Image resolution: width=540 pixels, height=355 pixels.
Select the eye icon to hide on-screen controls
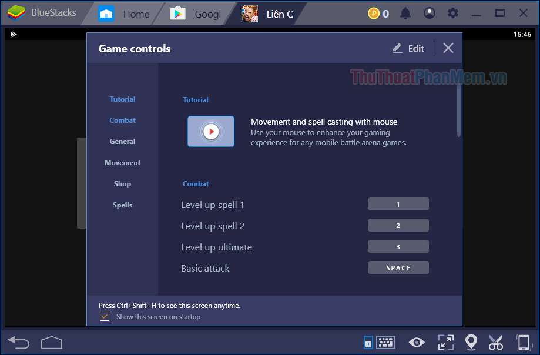click(416, 342)
